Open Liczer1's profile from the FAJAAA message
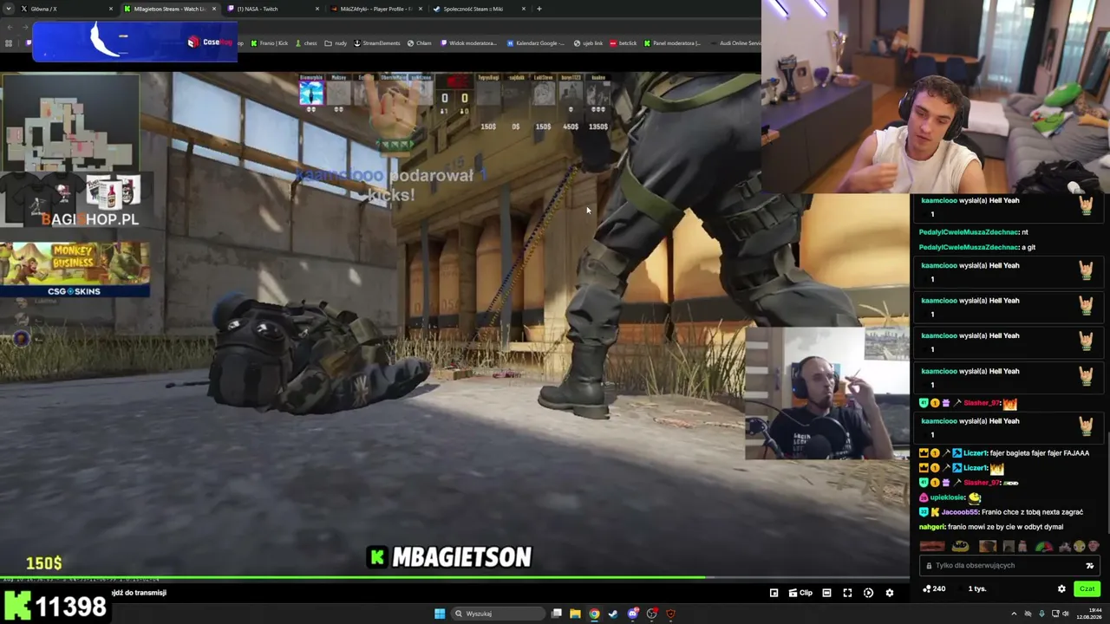Screen dimensions: 1110x624 [x=975, y=453]
